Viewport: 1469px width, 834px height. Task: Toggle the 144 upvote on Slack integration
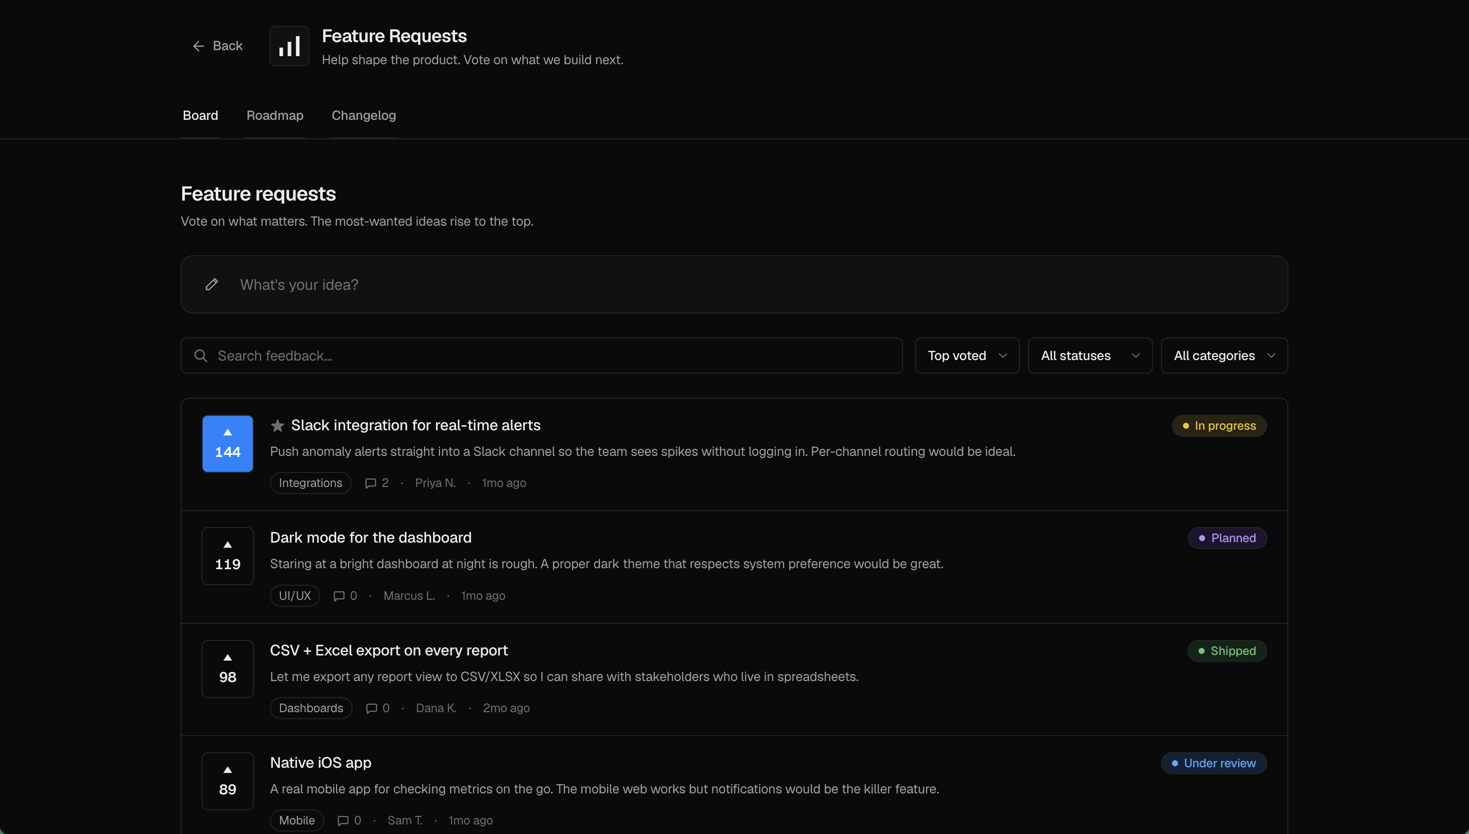[x=227, y=443]
